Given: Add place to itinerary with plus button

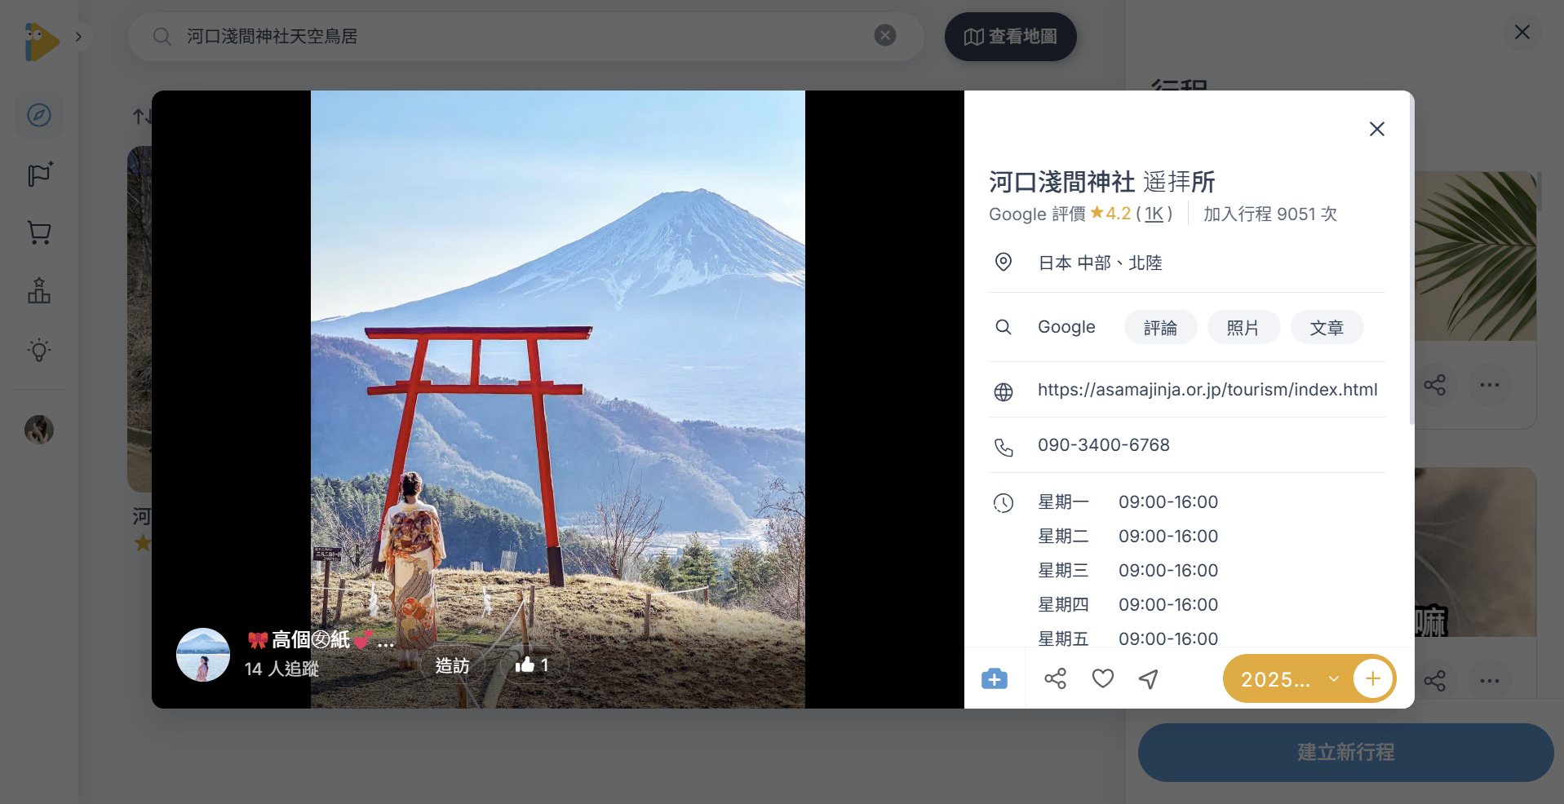Looking at the screenshot, I should tap(1373, 678).
